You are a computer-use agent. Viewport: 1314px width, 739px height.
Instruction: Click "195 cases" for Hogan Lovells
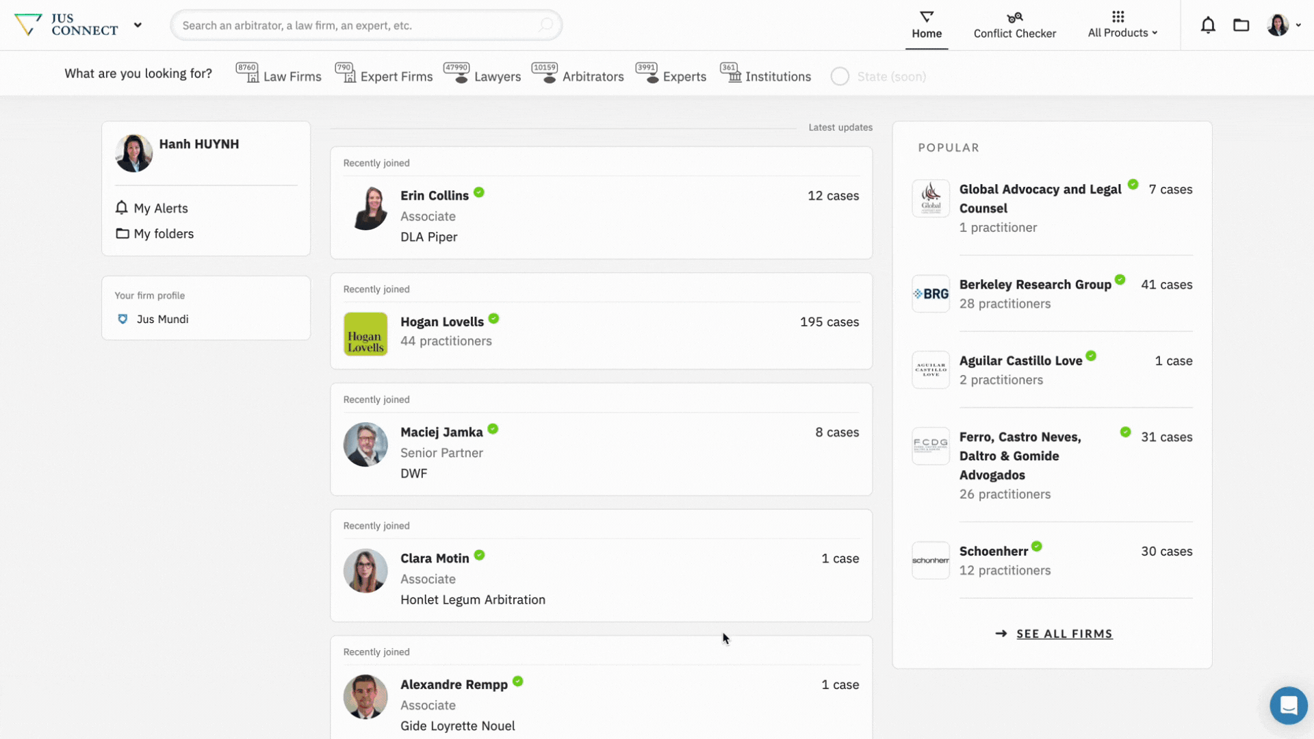(829, 322)
